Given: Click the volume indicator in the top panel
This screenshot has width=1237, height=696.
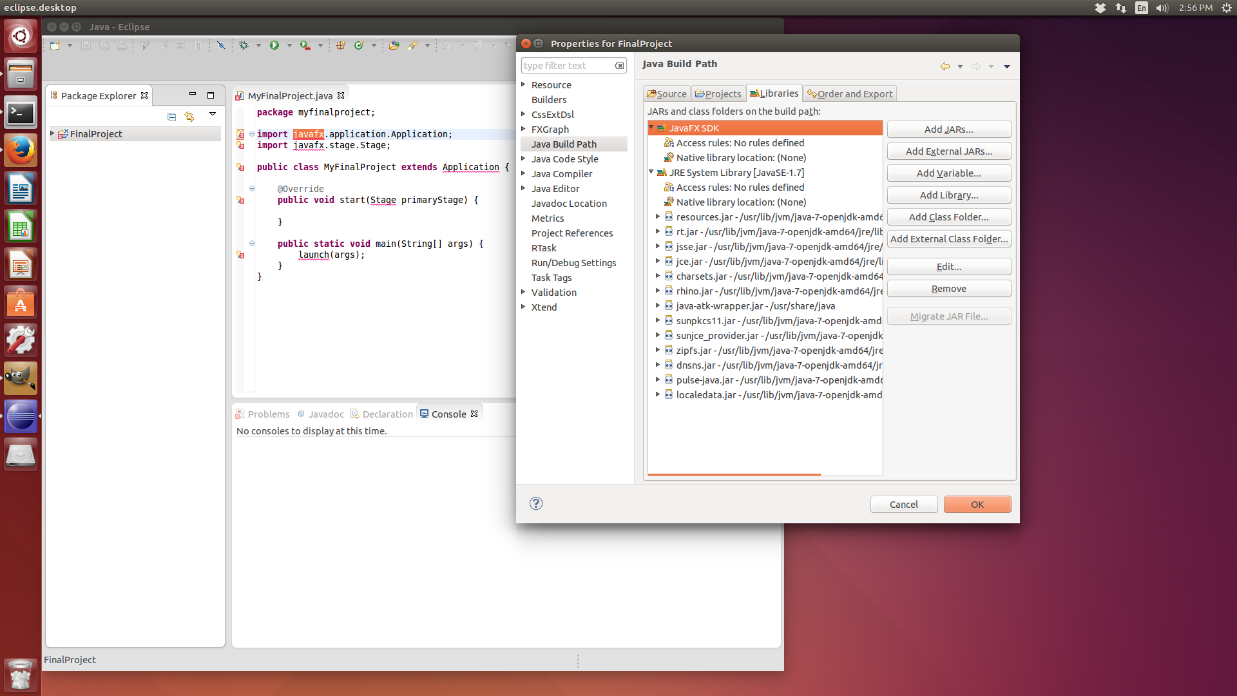Looking at the screenshot, I should click(x=1162, y=8).
